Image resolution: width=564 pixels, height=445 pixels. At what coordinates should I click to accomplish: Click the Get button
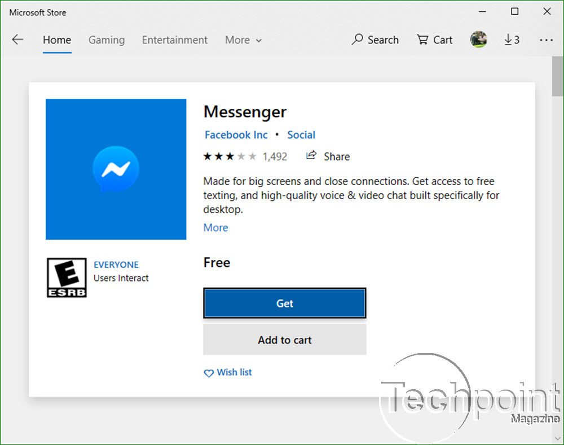pos(284,303)
